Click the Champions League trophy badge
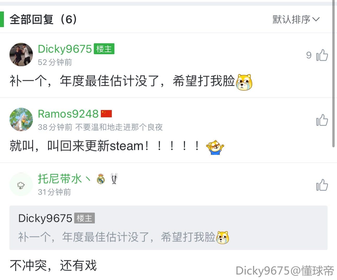 (114, 179)
